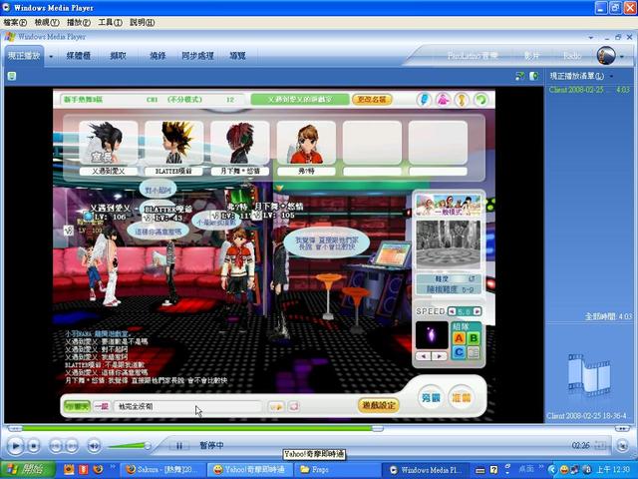This screenshot has width=638, height=479.
Task: Click team A icon in the video
Action: tap(459, 338)
